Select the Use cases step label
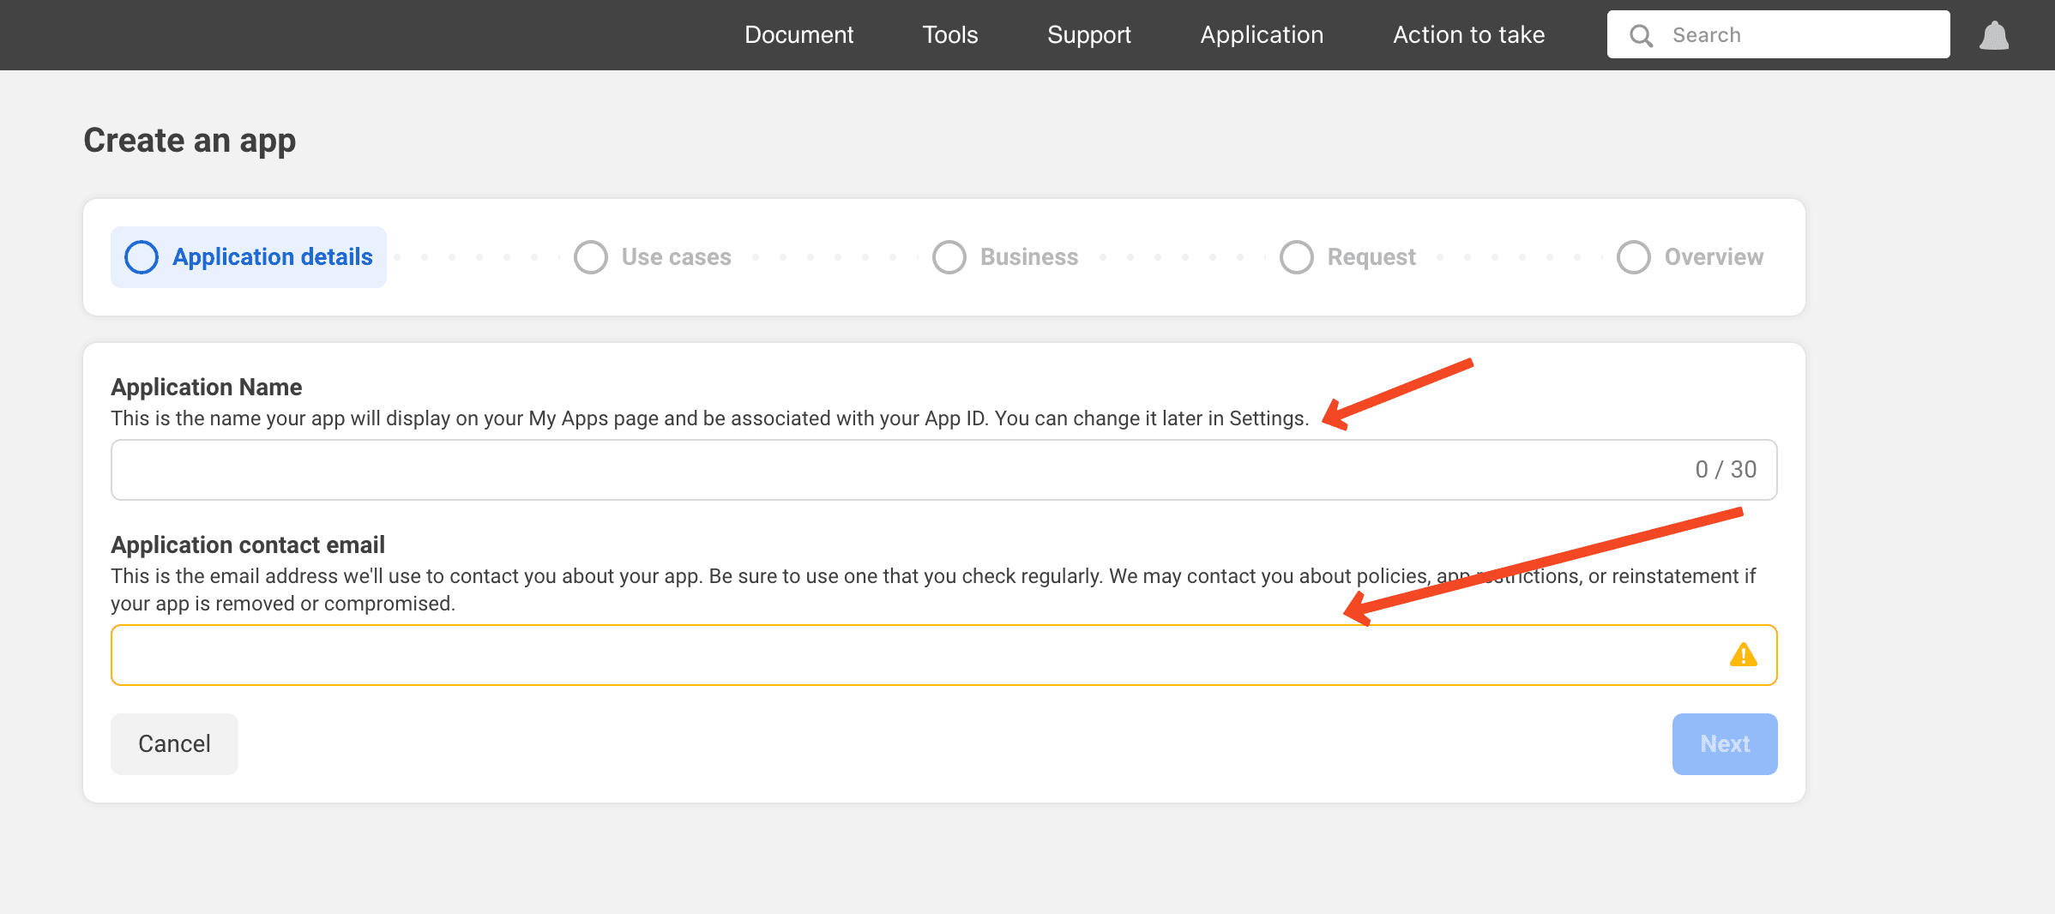Viewport: 2055px width, 914px height. pos(676,257)
